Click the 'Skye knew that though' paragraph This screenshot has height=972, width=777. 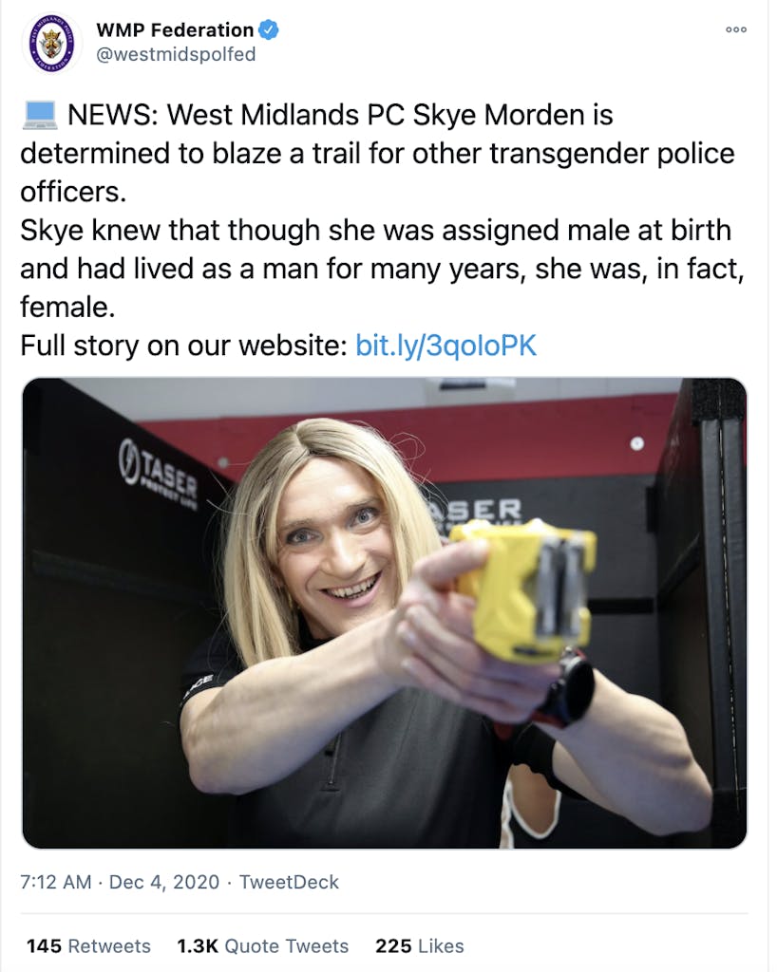(x=382, y=269)
